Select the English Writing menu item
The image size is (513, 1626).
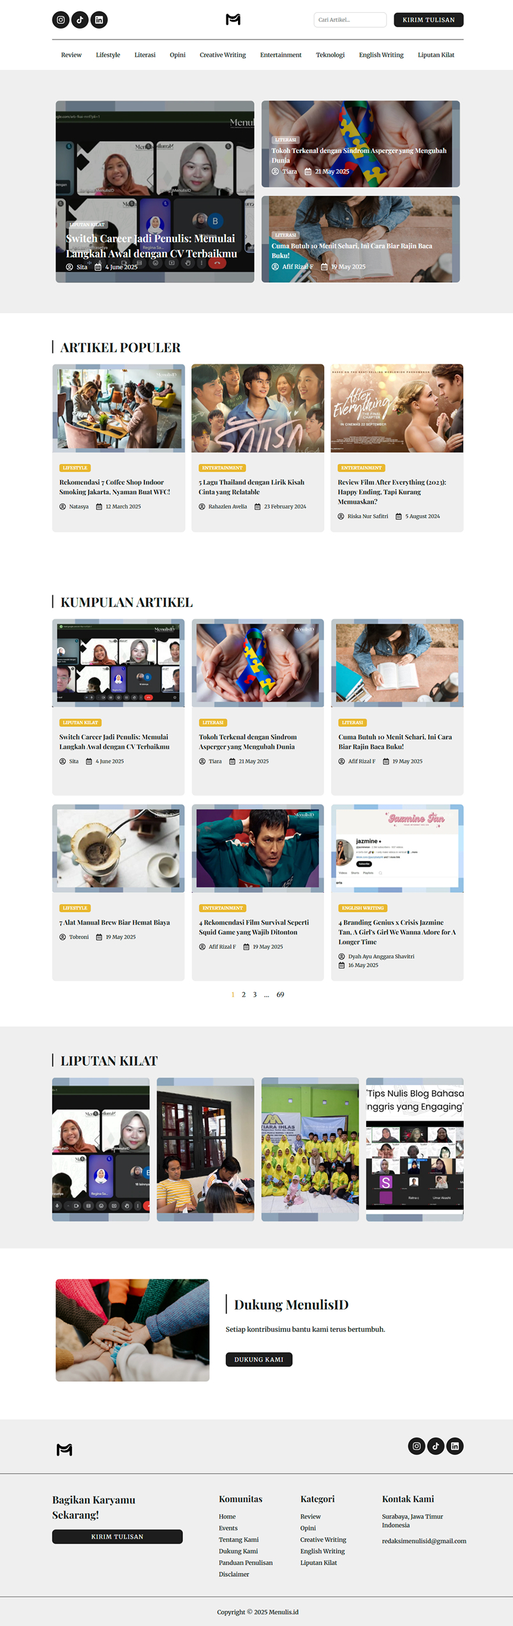381,55
